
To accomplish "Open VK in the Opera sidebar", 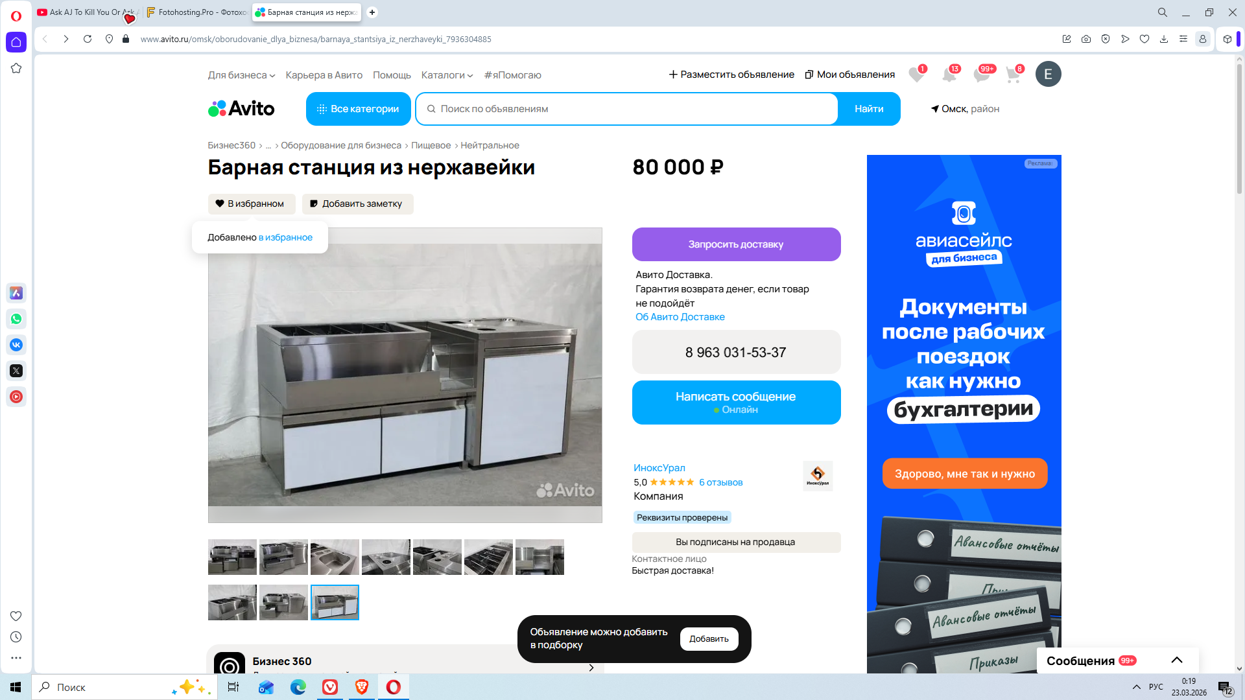I will coord(16,345).
